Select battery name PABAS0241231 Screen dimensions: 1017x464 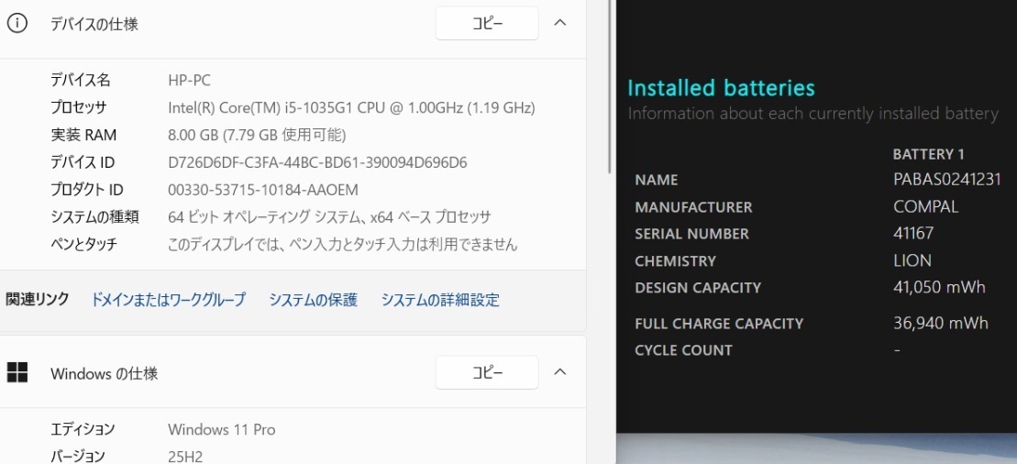coord(947,180)
